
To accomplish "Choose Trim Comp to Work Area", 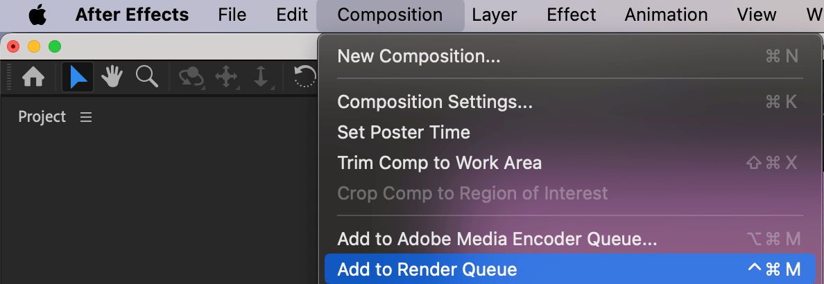I will pyautogui.click(x=439, y=163).
